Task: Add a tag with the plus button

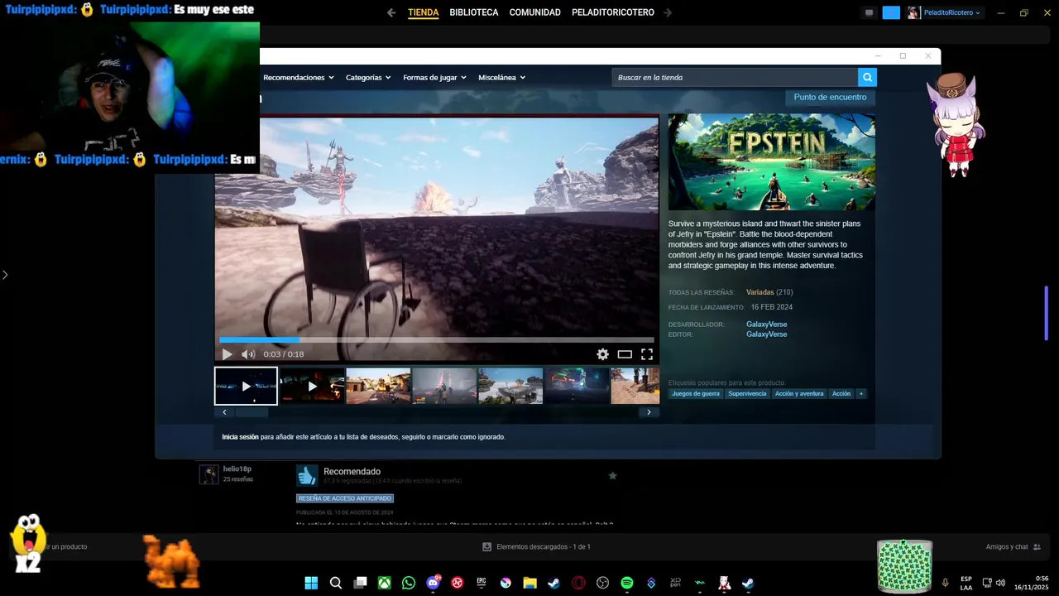Action: coord(861,394)
